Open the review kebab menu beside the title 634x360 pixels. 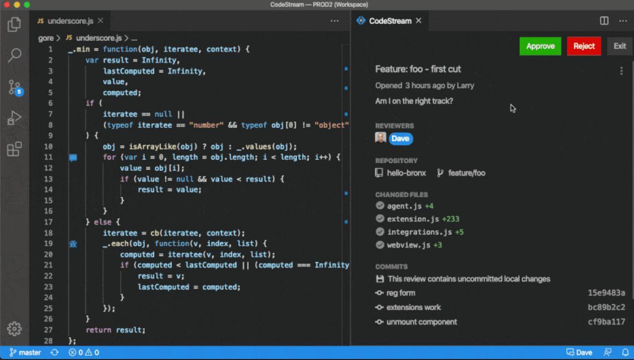(621, 71)
